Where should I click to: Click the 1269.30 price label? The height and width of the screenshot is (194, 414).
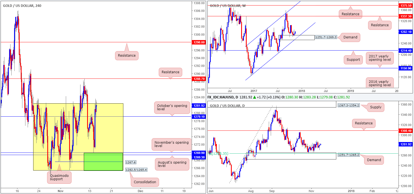tap(199, 157)
